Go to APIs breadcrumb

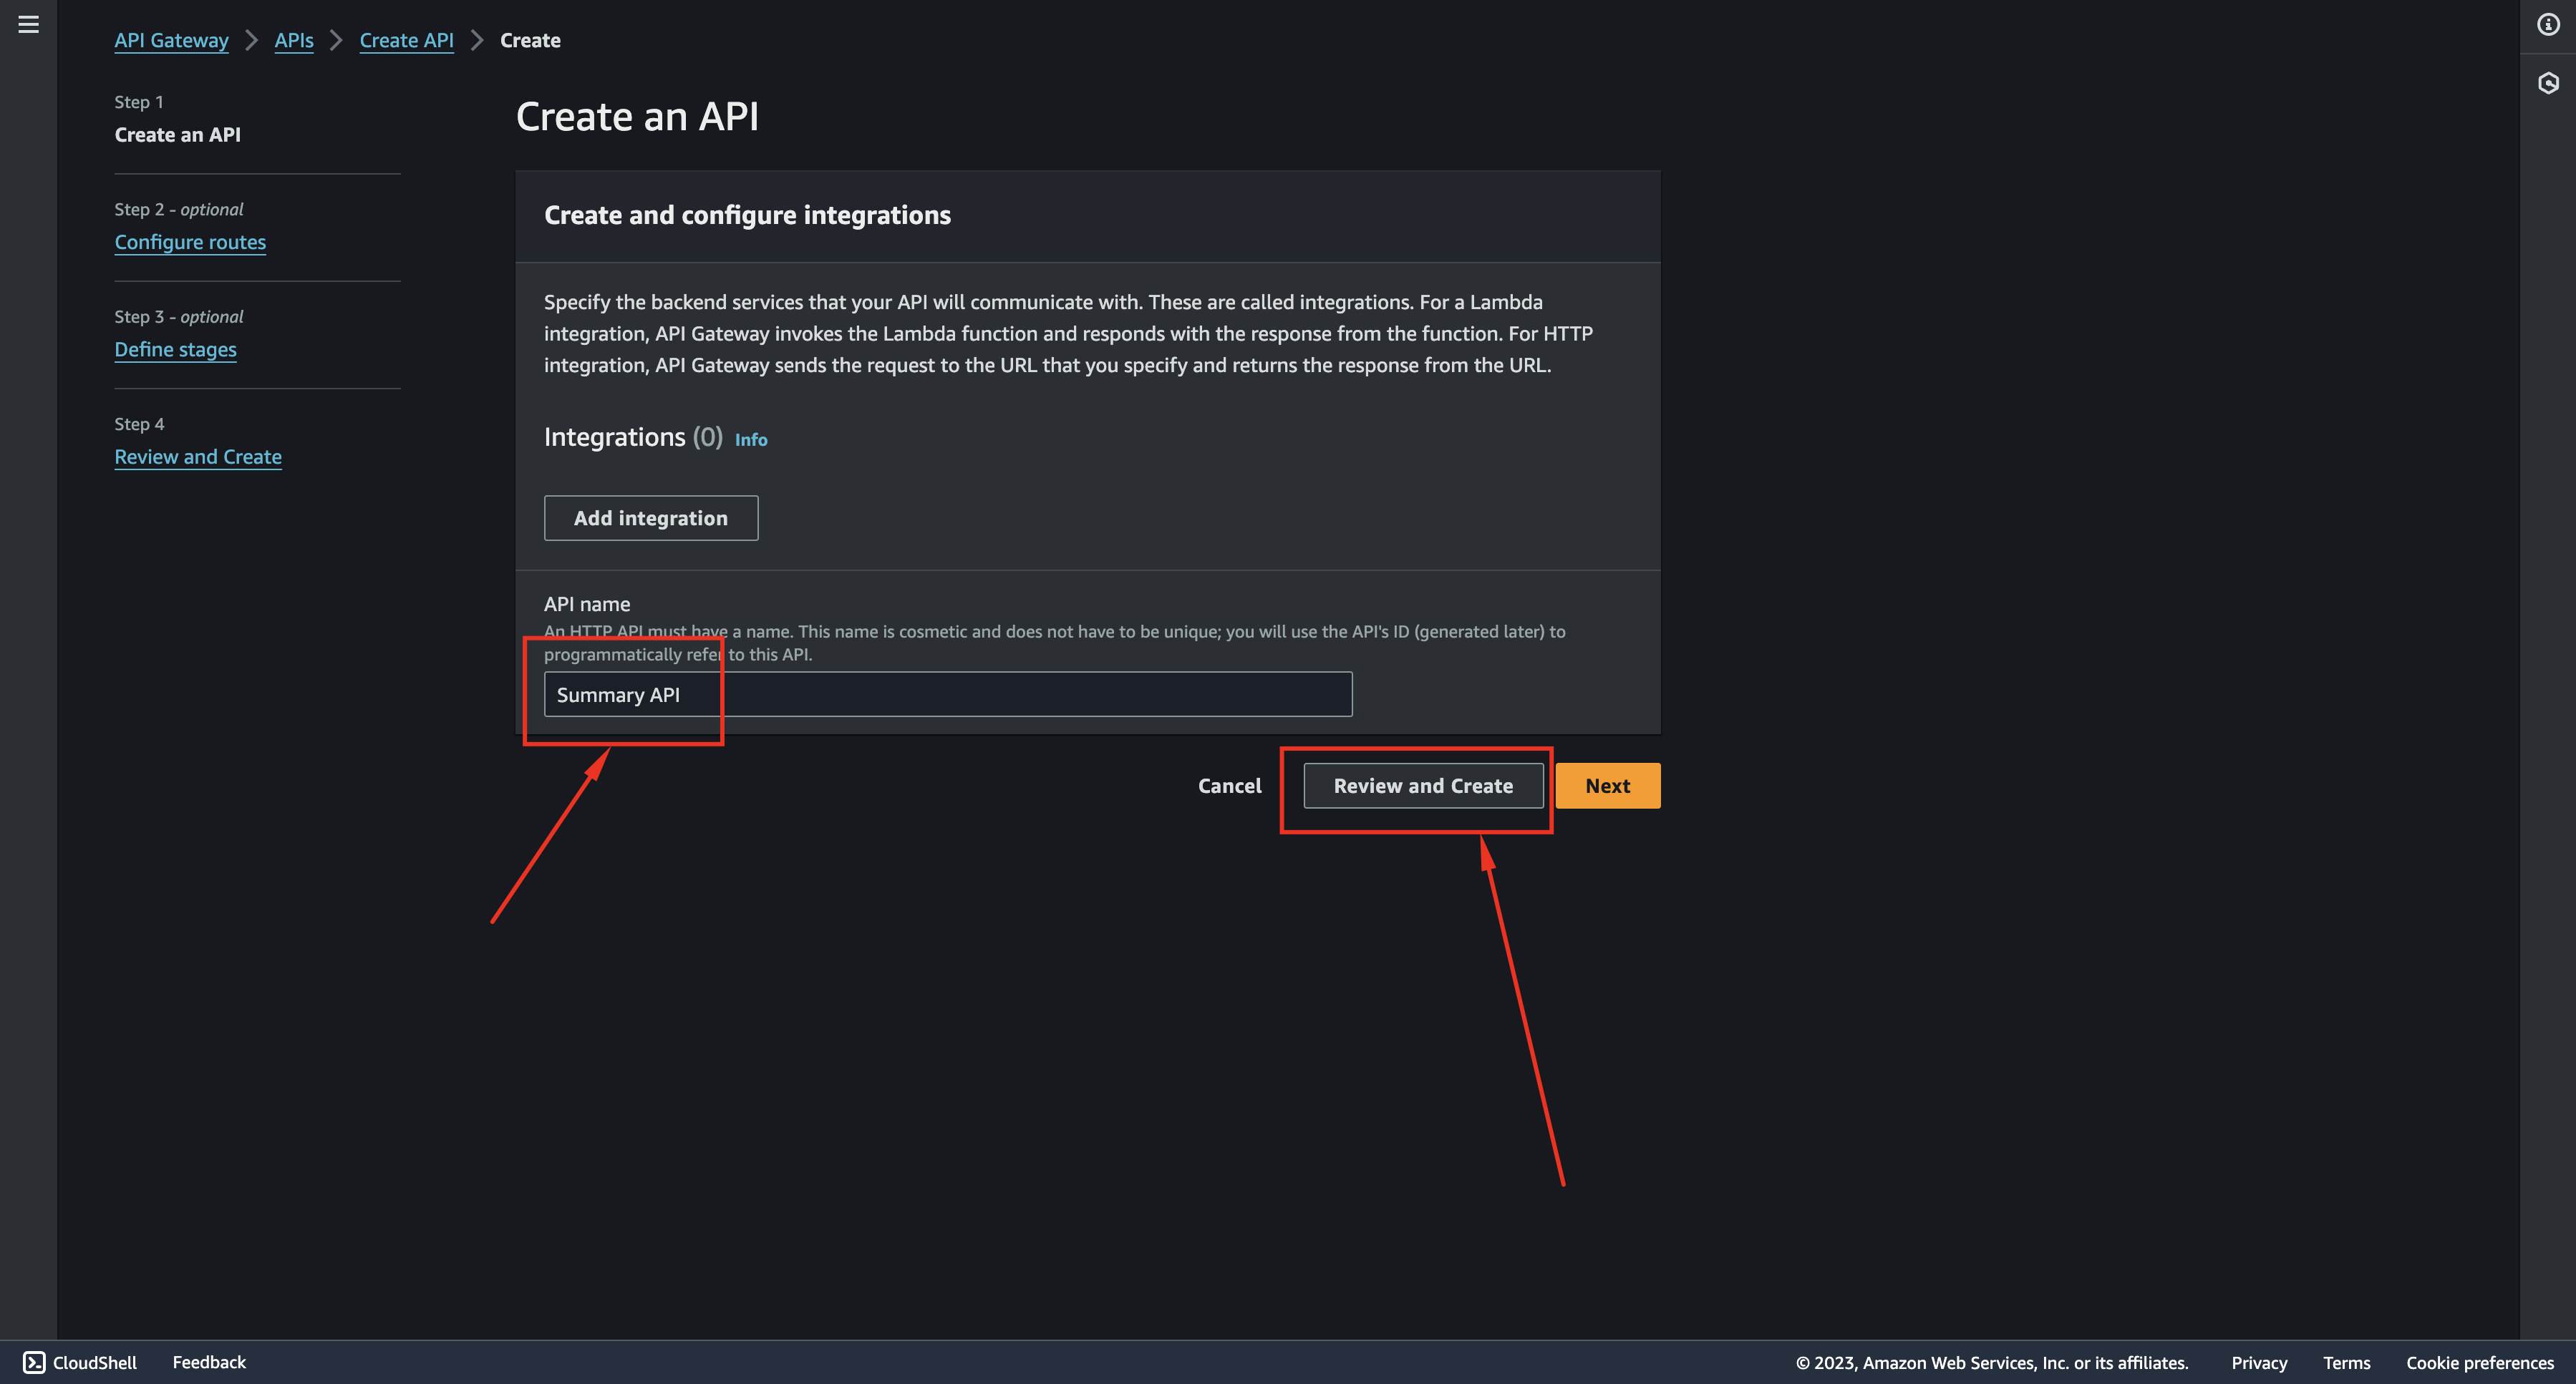click(x=294, y=40)
